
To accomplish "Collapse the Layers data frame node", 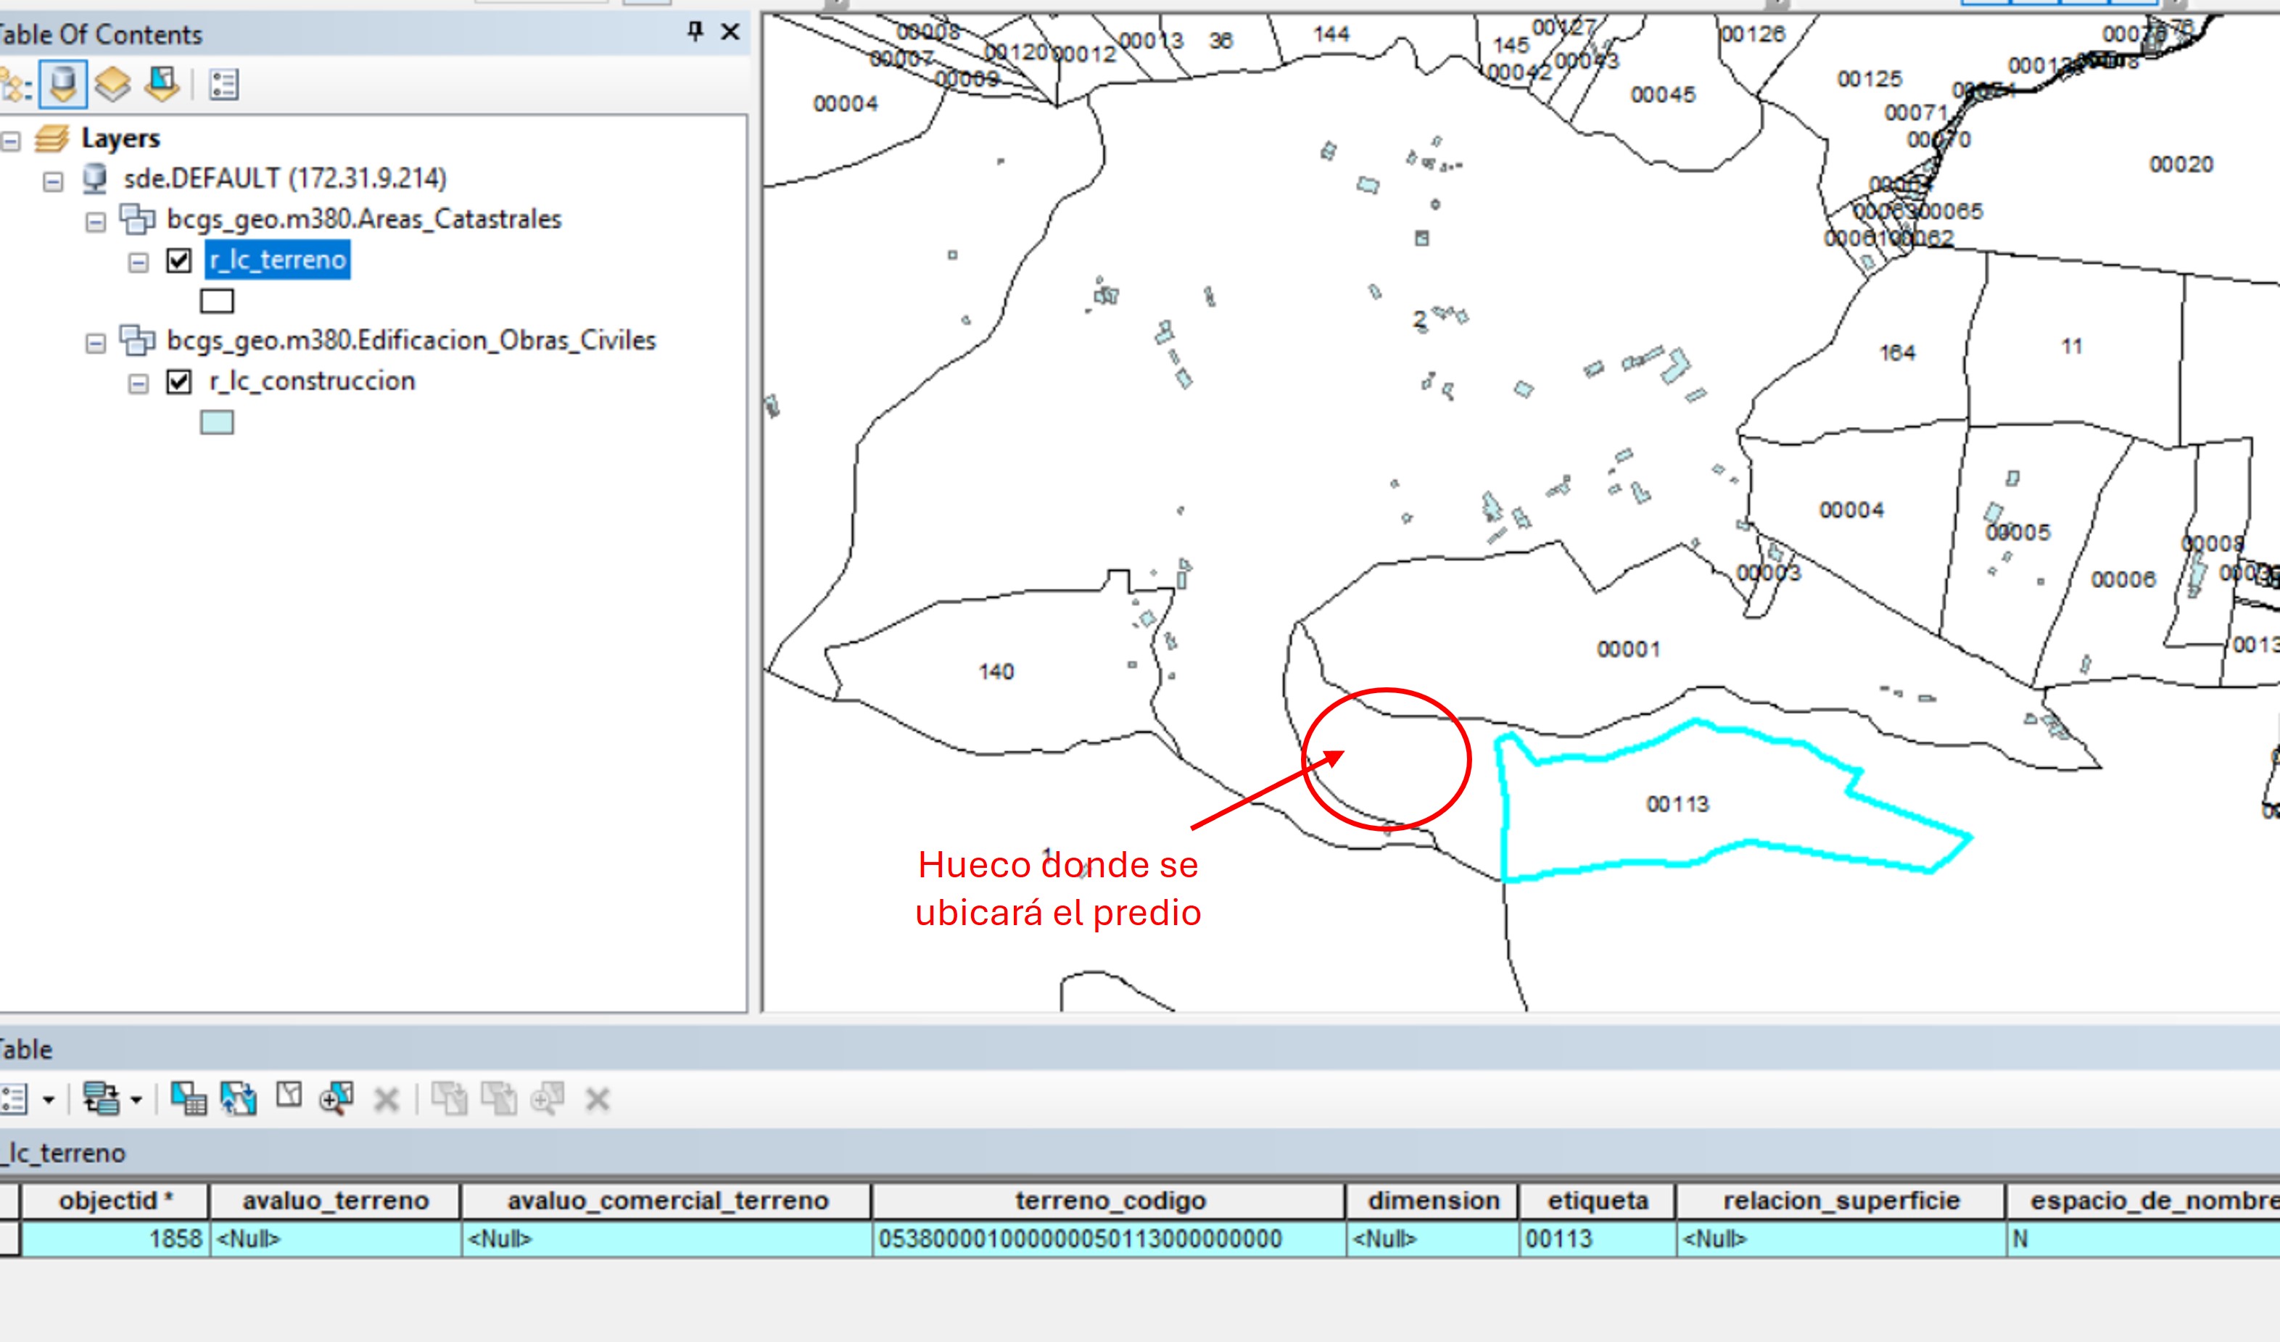I will (x=11, y=141).
